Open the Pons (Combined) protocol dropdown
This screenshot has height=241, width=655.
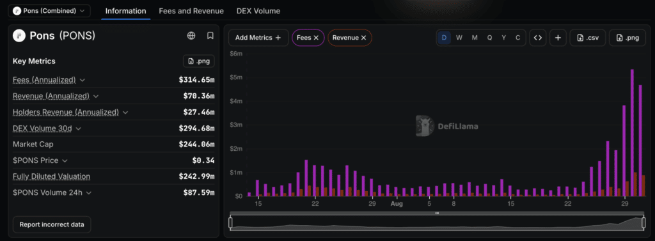pos(49,10)
